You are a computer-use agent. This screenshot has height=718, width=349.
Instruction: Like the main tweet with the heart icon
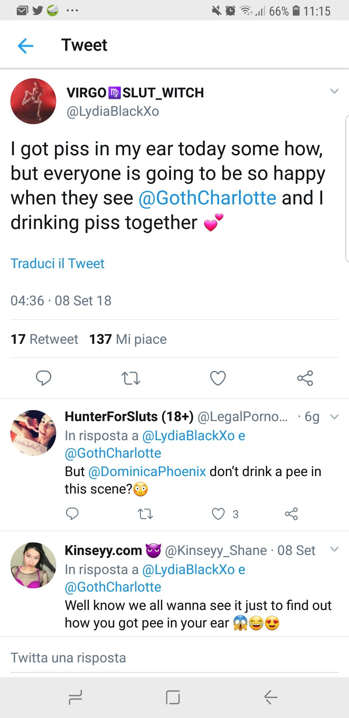[x=218, y=378]
